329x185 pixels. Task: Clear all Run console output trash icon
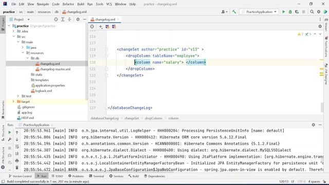point(17,168)
